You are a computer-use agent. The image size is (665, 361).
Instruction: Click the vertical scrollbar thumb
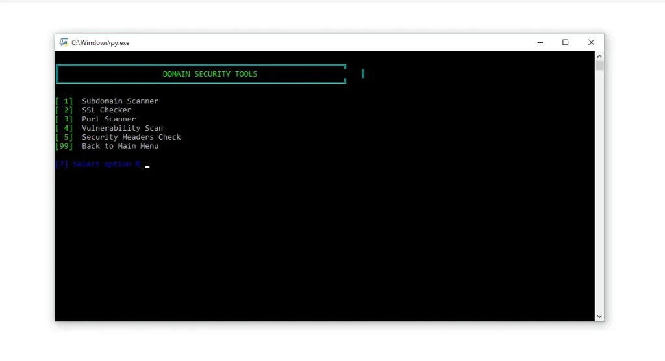(599, 66)
